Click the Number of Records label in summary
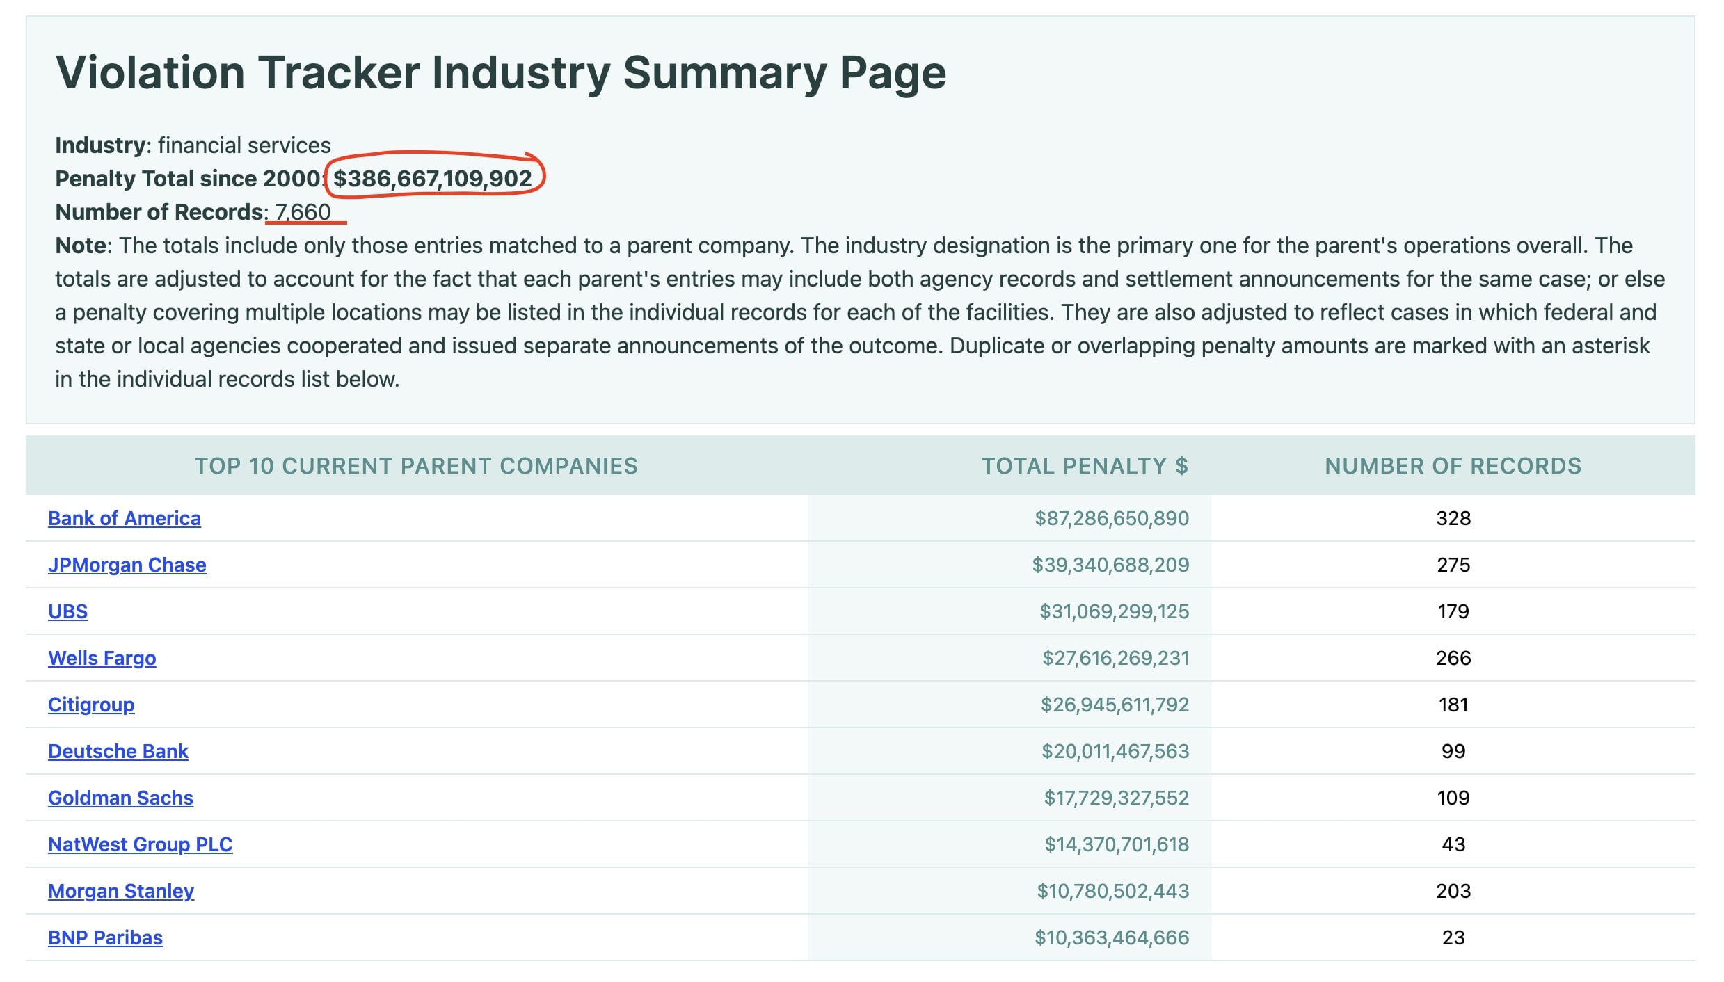Viewport: 1724px width, 982px height. 161,212
